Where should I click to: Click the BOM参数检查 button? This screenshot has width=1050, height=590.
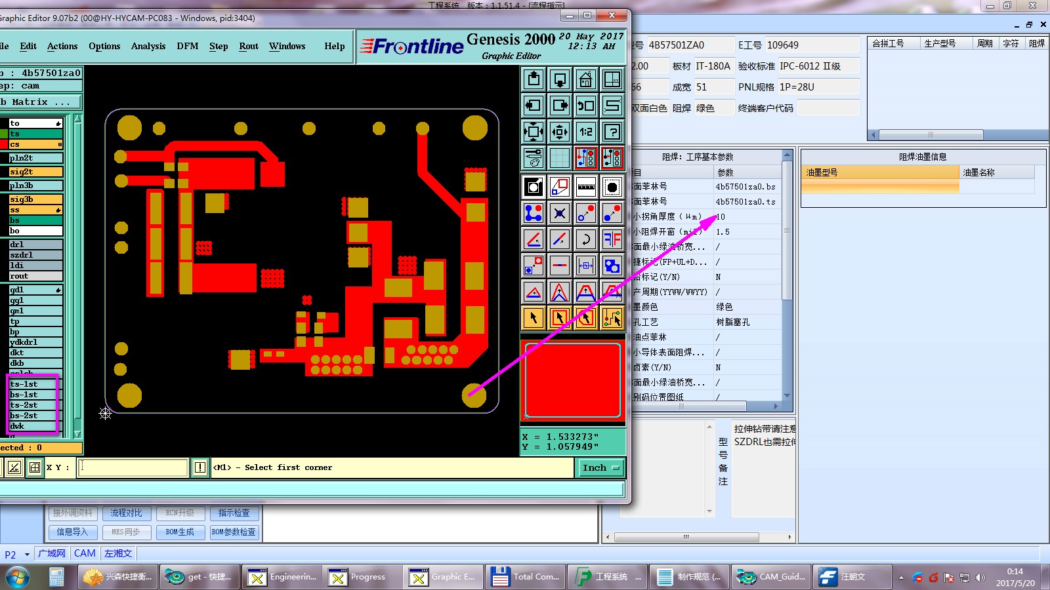coord(234,532)
